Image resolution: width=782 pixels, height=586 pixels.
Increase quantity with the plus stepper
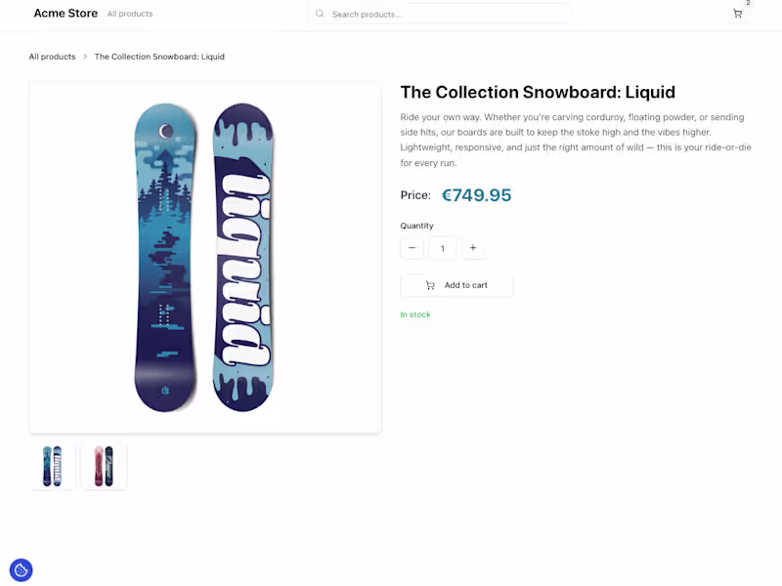[473, 248]
